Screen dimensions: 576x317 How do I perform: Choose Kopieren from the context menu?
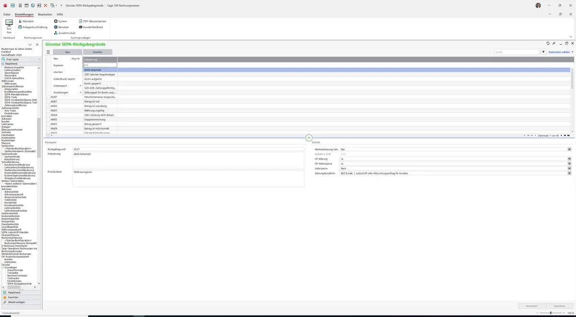tap(67, 65)
